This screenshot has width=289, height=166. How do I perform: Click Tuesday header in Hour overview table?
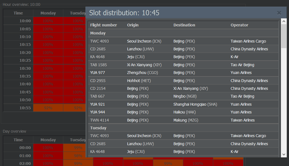tap(78, 13)
